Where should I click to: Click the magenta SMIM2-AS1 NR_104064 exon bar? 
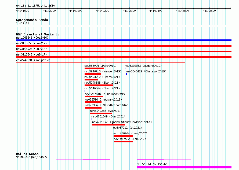184,167
